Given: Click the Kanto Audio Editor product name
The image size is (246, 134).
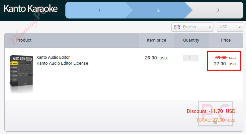Looking at the screenshot, I should tap(53, 57).
